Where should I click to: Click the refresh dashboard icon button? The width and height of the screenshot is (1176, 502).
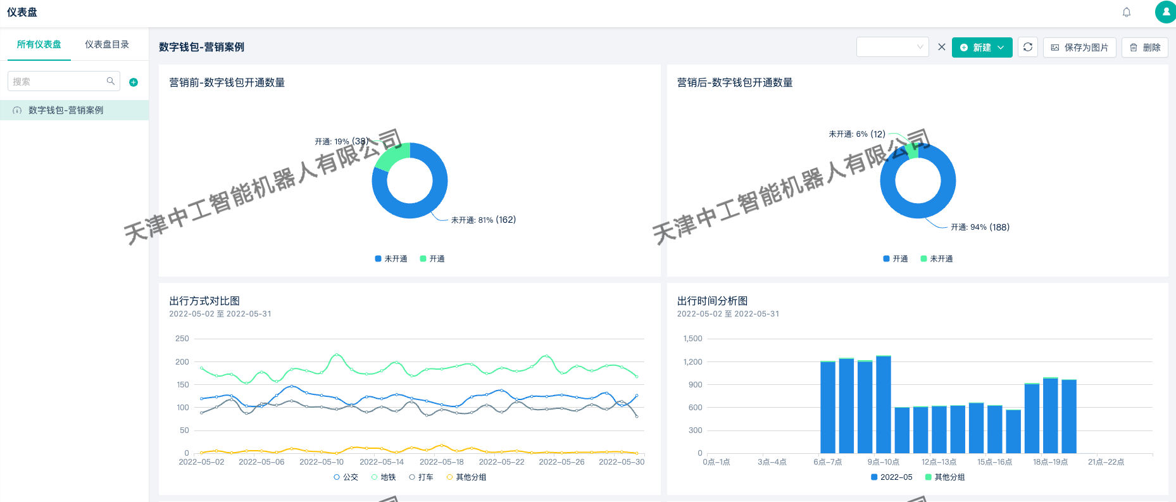[x=1028, y=47]
